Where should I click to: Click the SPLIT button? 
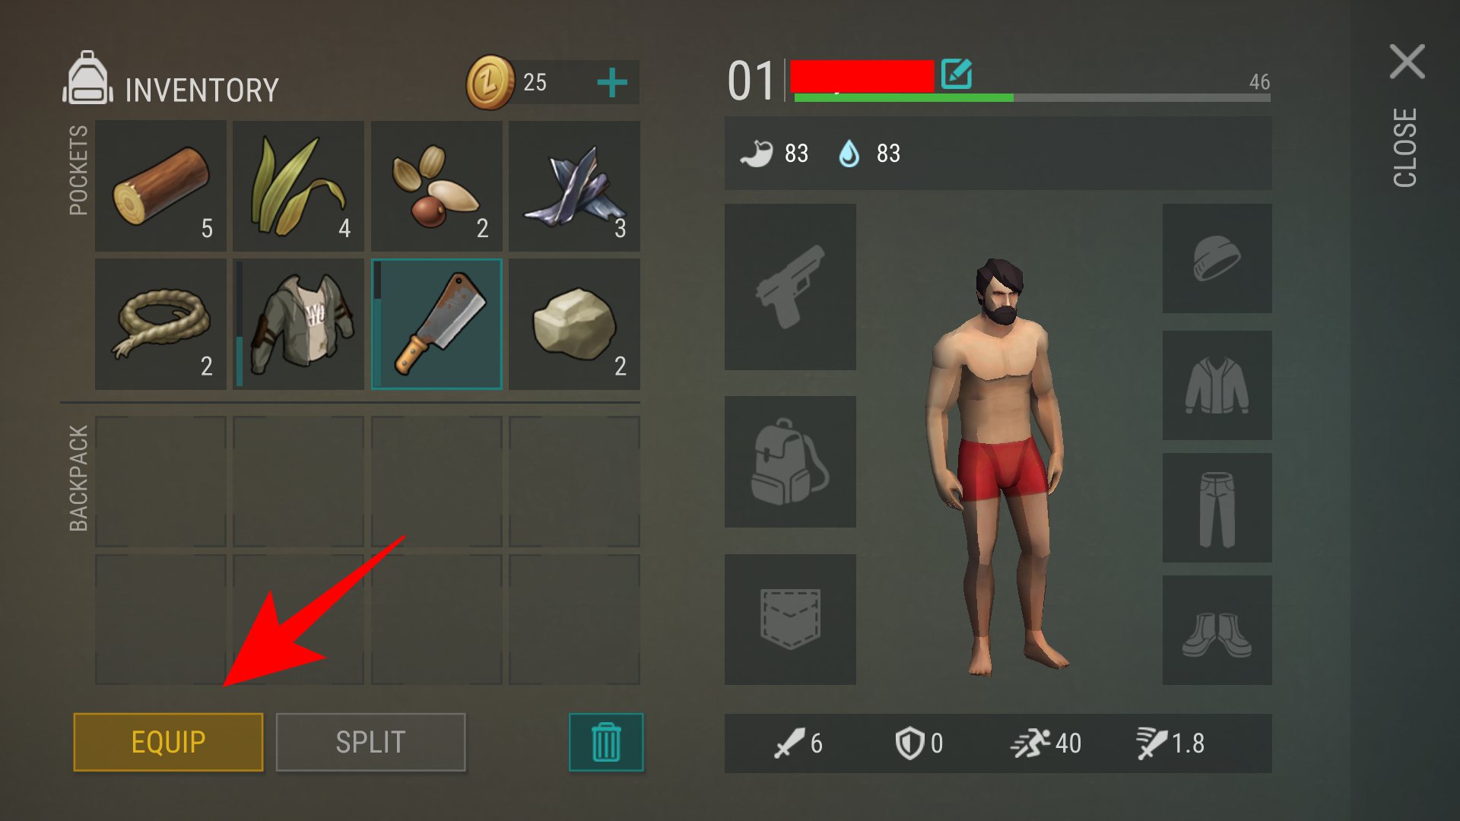pos(370,742)
